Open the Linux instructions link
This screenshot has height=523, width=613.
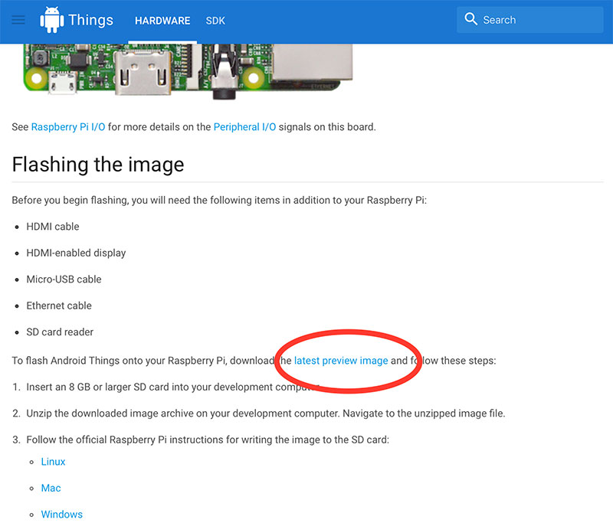coord(52,462)
